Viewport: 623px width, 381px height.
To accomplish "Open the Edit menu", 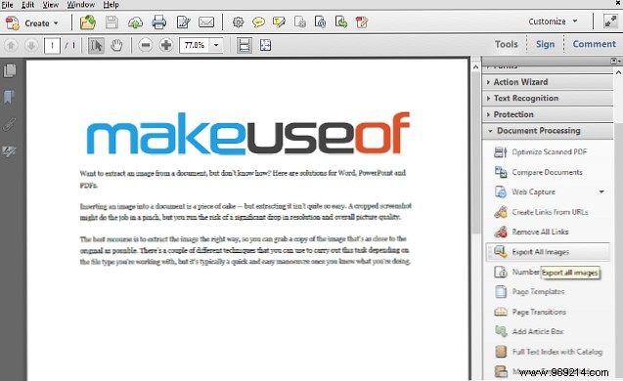I will tap(27, 5).
